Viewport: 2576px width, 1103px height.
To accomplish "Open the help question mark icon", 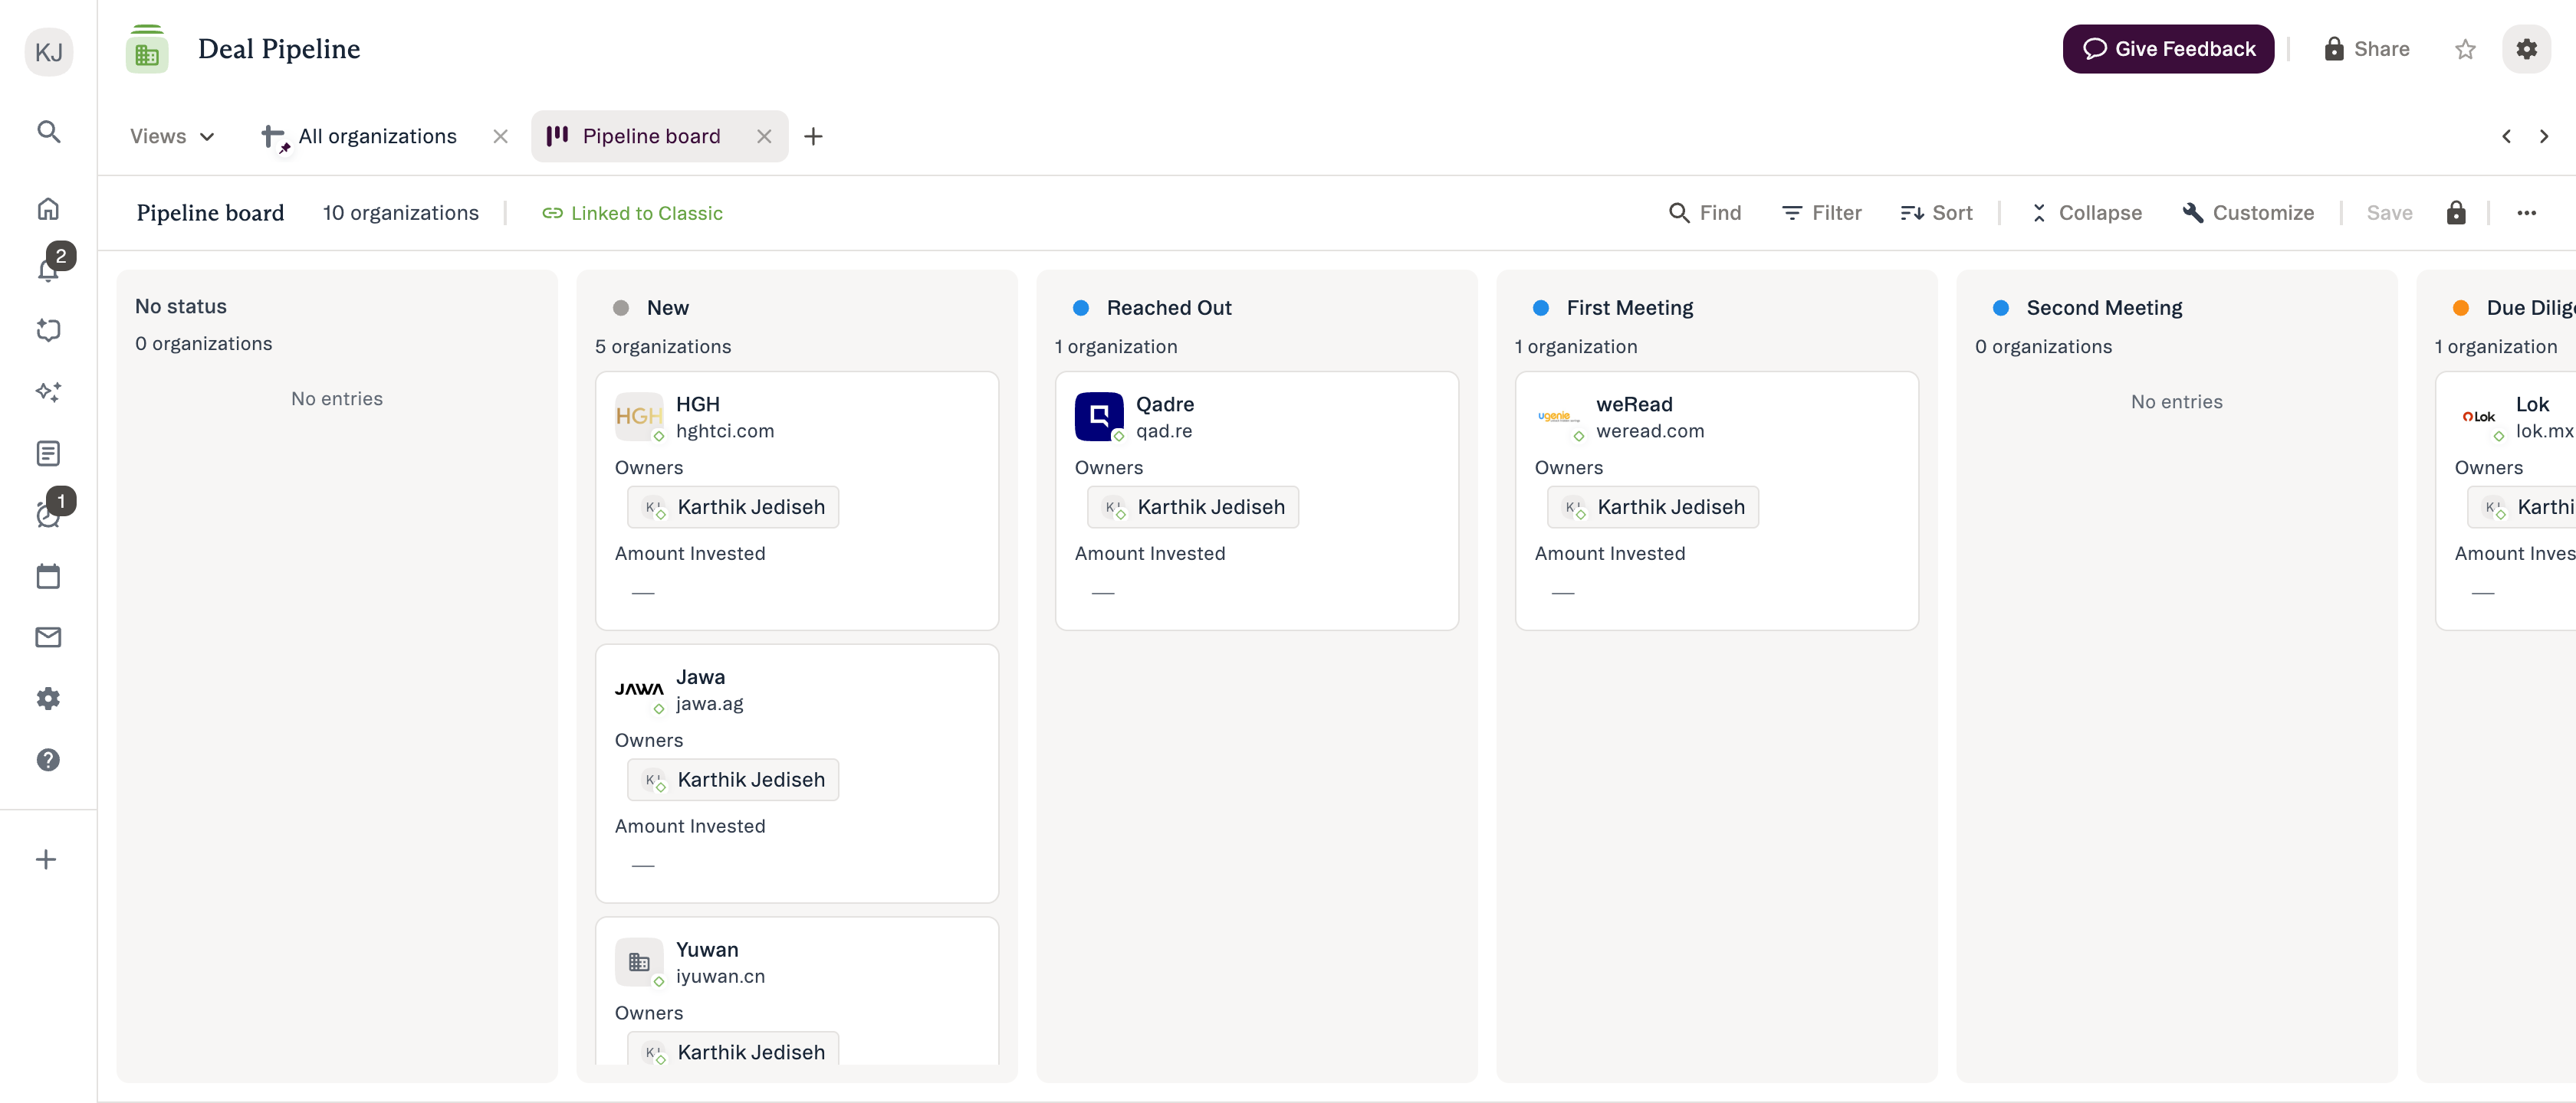I will pyautogui.click(x=48, y=761).
